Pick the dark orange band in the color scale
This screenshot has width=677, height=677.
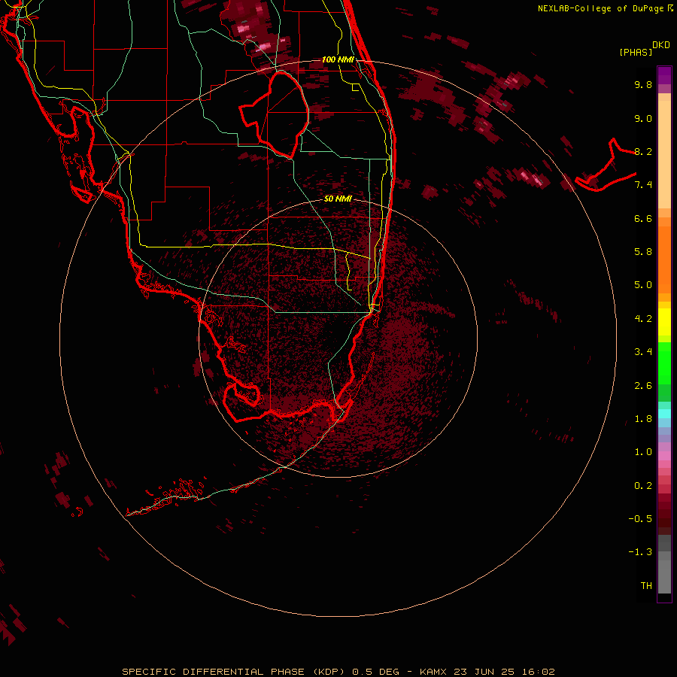(664, 260)
